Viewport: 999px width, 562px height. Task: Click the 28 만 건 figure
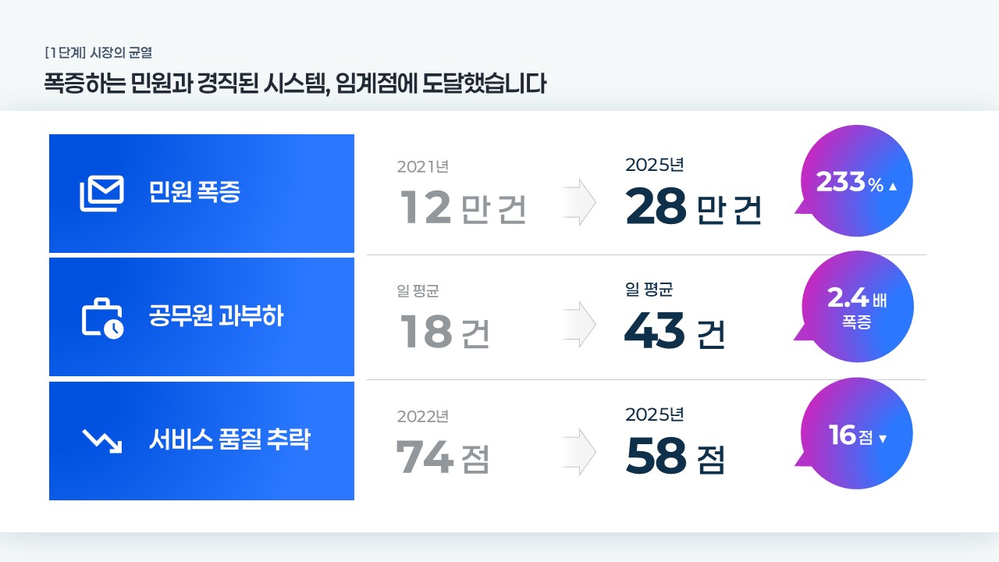coord(693,208)
